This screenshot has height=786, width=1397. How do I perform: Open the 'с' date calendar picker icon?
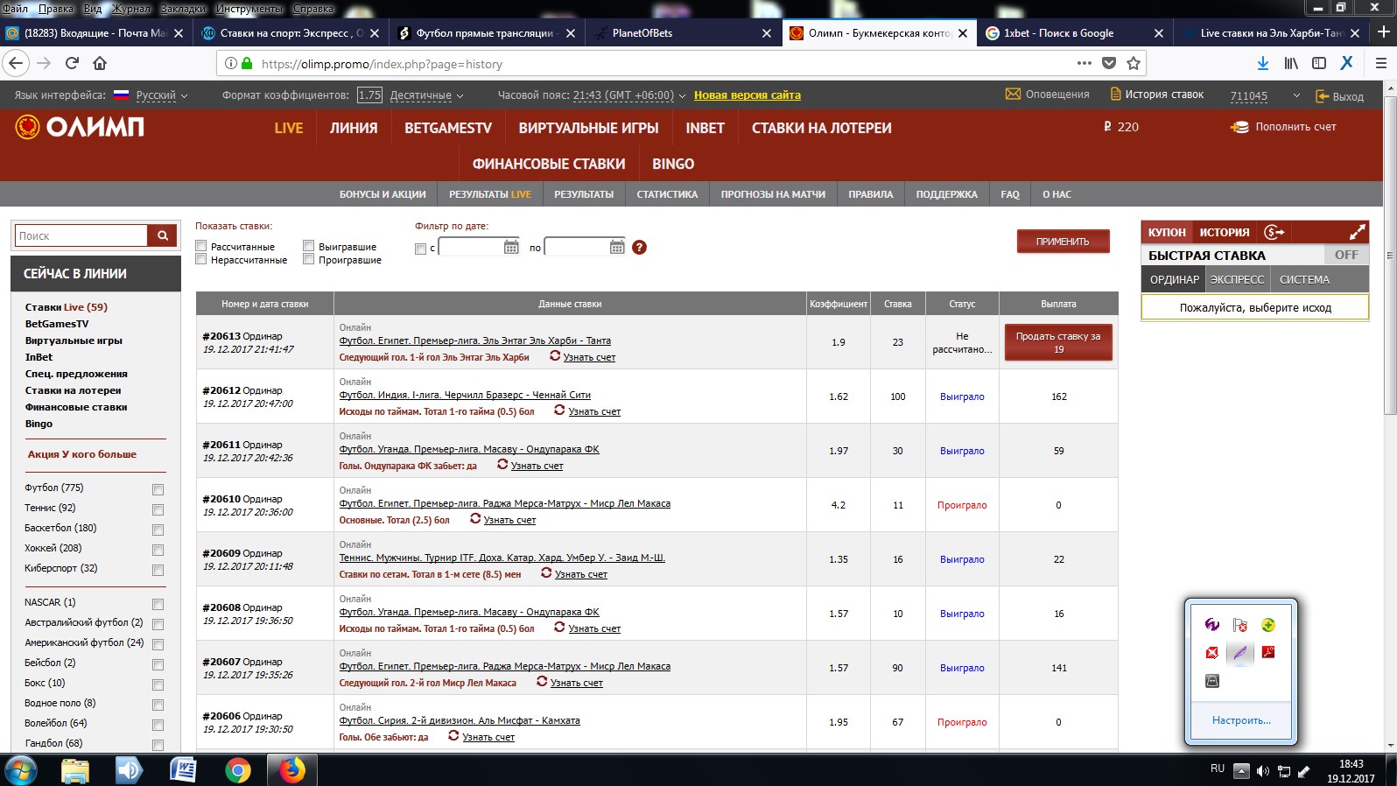pyautogui.click(x=511, y=248)
